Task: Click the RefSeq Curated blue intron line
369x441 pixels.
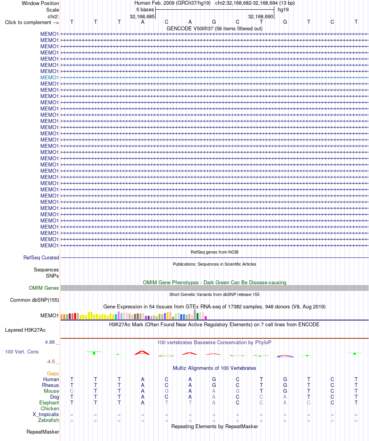Action: [x=214, y=257]
